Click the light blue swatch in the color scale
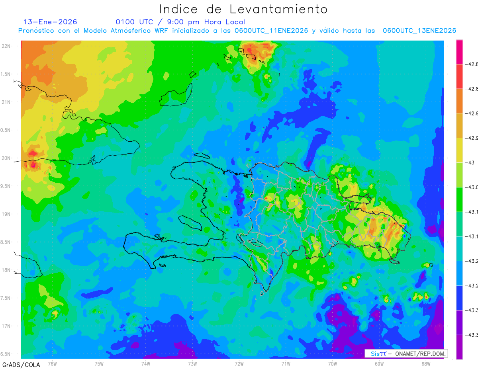The height and width of the screenshot is (369, 478). coord(459,273)
